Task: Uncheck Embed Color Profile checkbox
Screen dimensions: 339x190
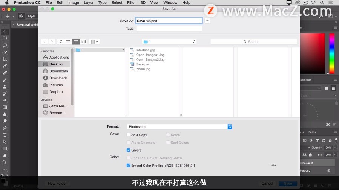Action: click(x=129, y=166)
